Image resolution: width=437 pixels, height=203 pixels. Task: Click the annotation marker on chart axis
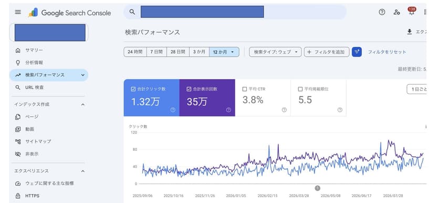[317, 188]
